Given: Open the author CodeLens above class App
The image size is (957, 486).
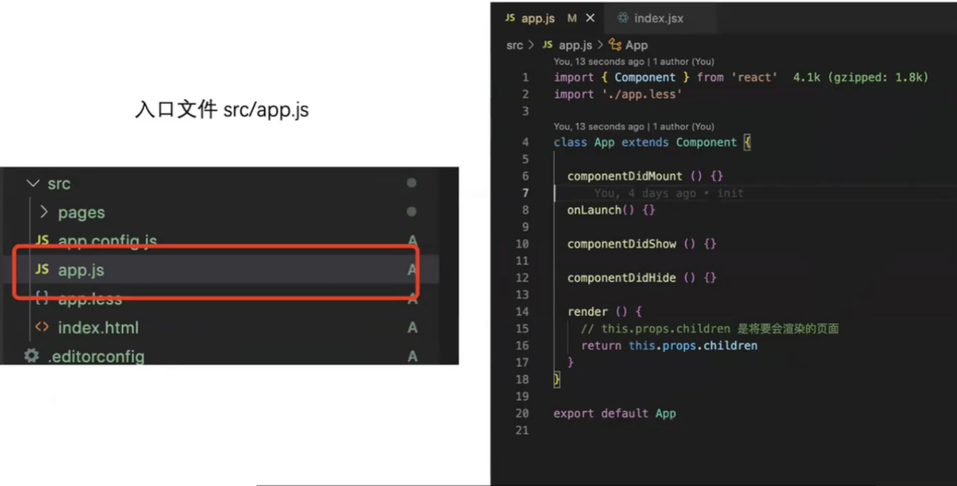Looking at the screenshot, I should [634, 126].
